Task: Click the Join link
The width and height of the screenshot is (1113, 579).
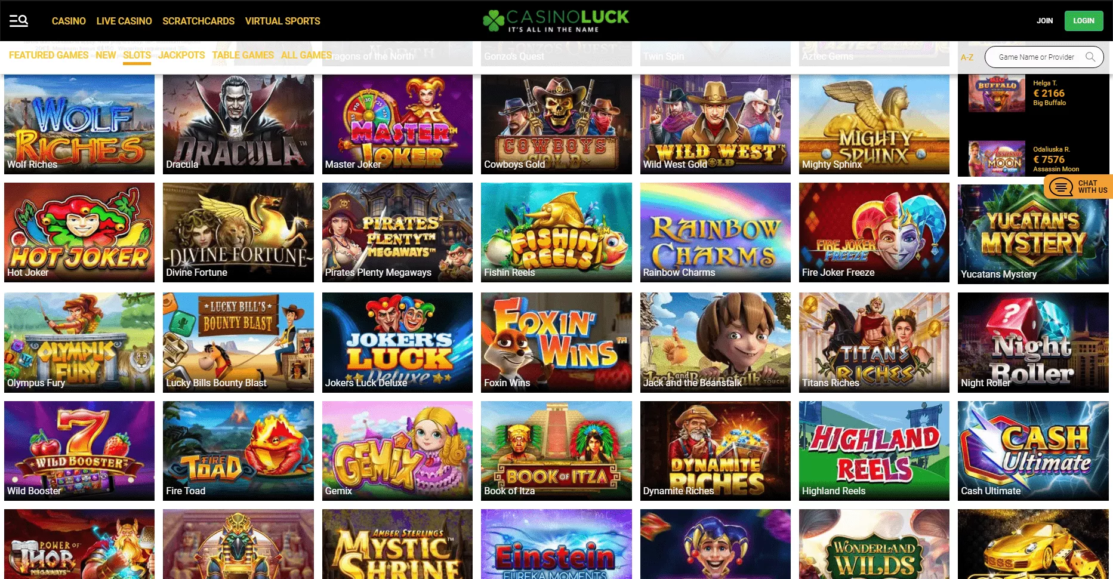Action: 1044,21
